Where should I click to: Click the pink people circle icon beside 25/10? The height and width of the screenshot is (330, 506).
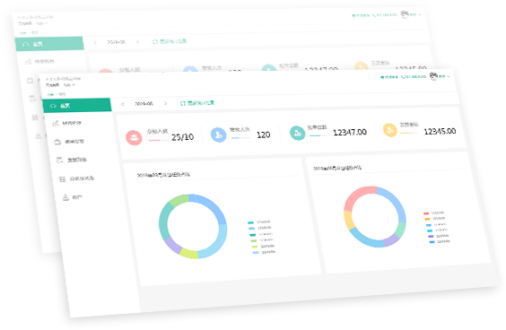(134, 137)
